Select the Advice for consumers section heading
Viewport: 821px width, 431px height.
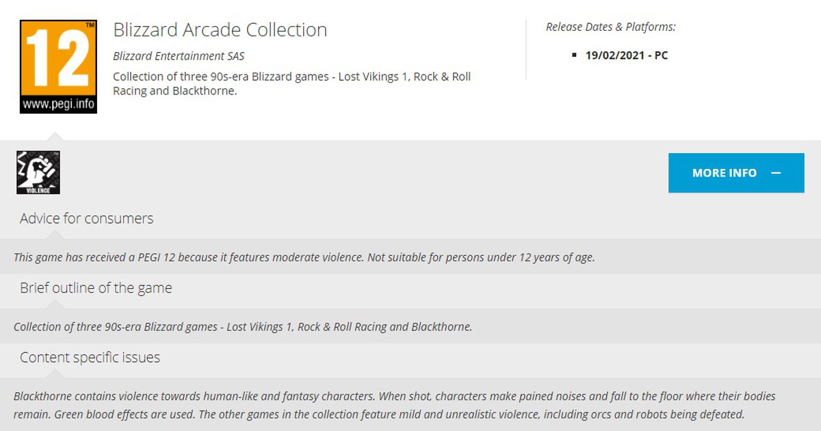[87, 218]
